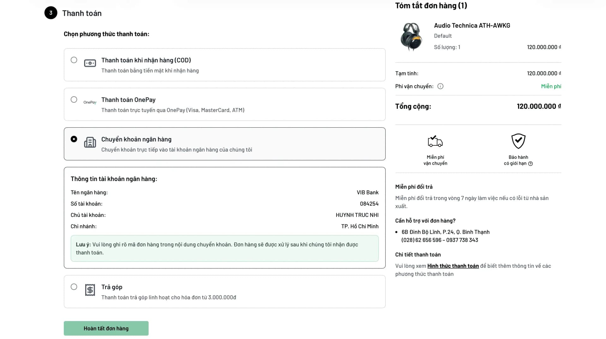This screenshot has height=339, width=606.
Task: Click the free shipping truck icon
Action: (435, 141)
